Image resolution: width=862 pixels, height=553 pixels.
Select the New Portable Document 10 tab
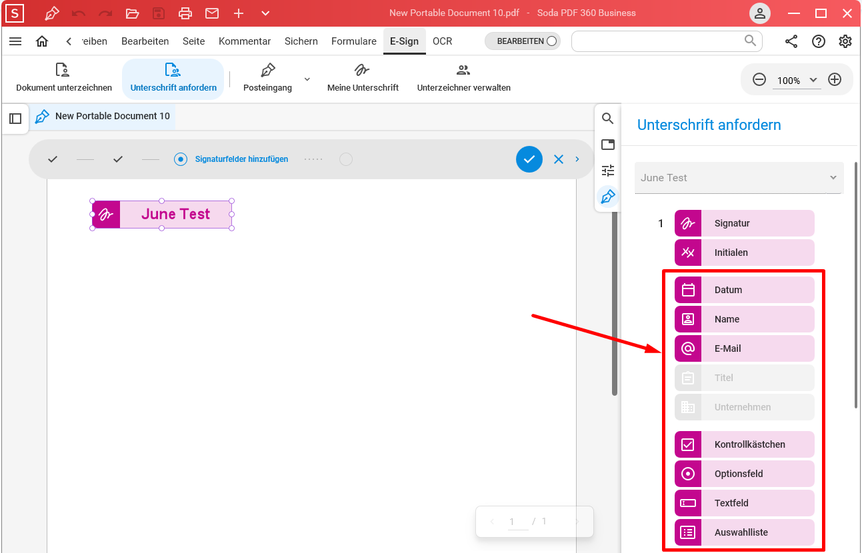pyautogui.click(x=103, y=116)
